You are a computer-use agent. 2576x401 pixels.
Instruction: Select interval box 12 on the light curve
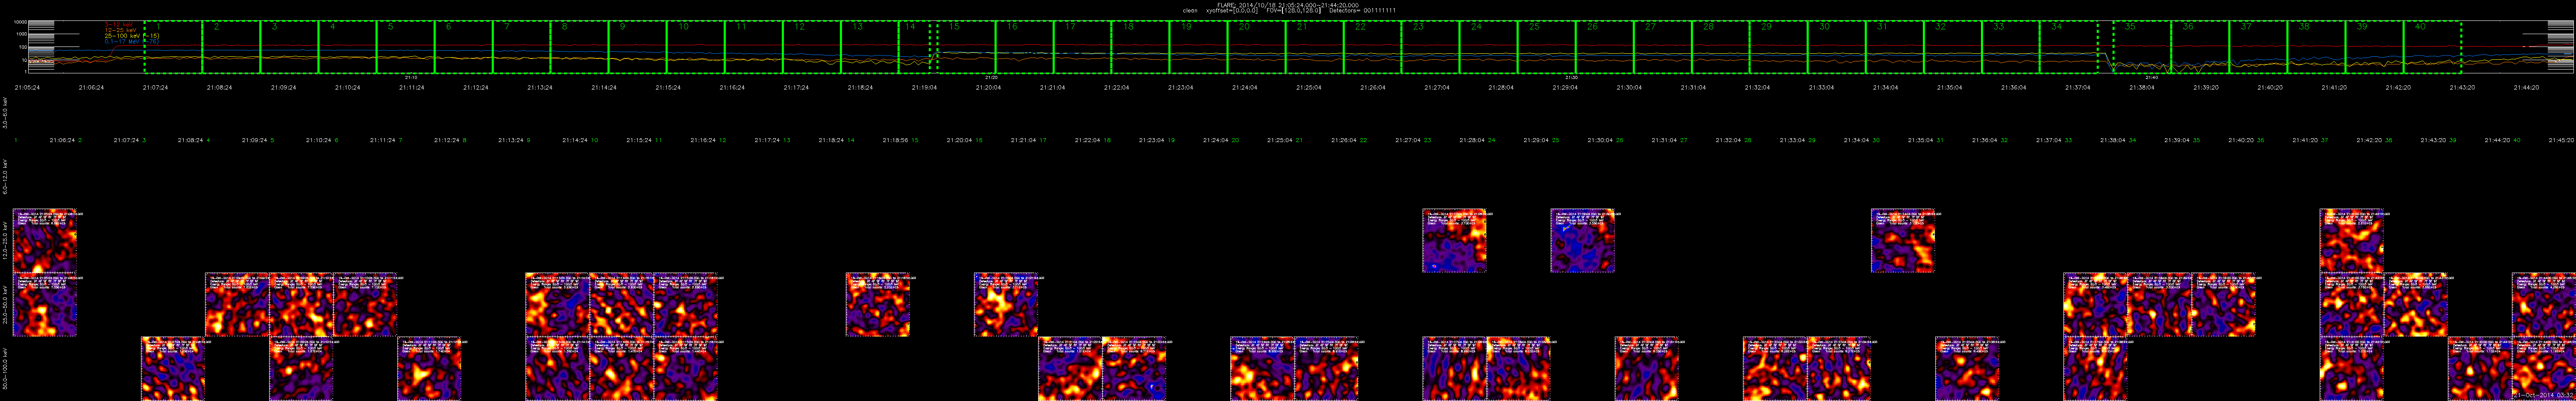point(812,47)
